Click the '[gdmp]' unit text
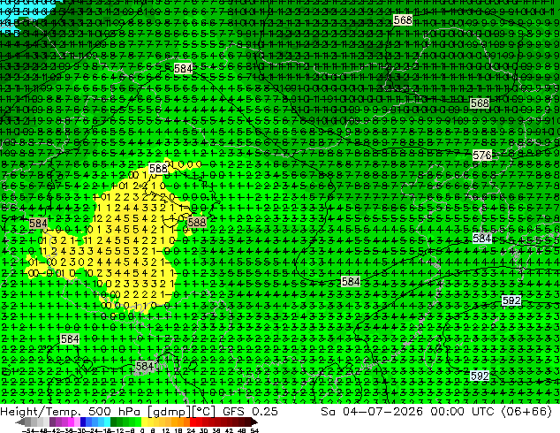 pyautogui.click(x=169, y=412)
